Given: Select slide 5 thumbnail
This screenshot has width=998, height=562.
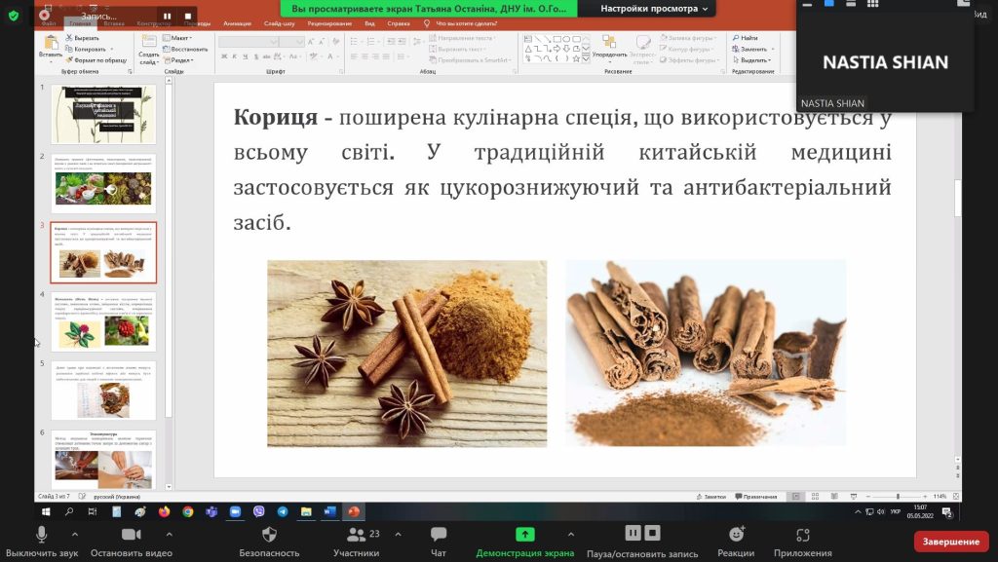Looking at the screenshot, I should tap(103, 391).
